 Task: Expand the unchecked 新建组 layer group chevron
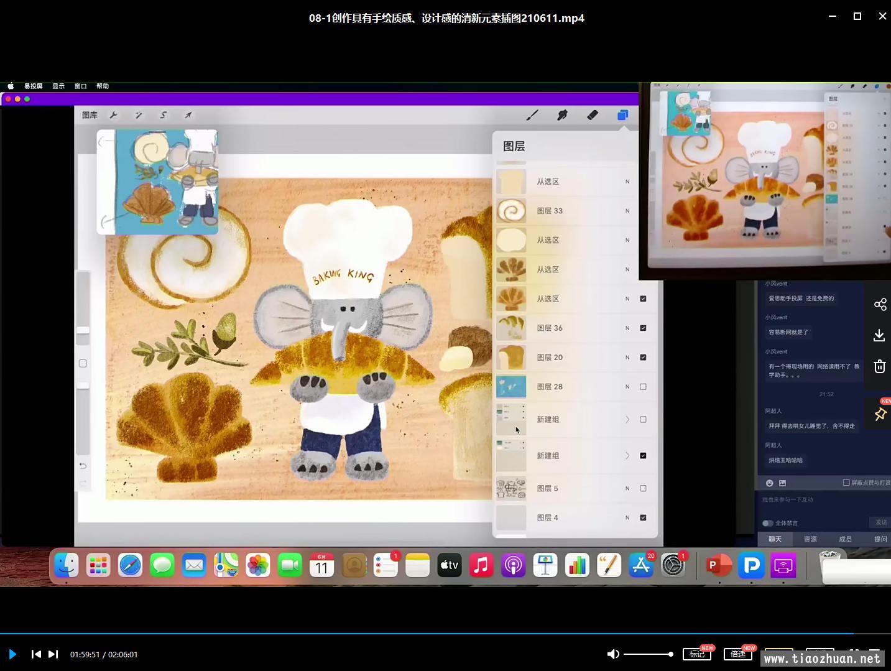click(x=627, y=420)
